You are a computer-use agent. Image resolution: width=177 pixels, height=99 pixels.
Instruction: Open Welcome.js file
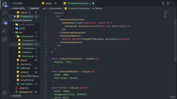(24, 56)
